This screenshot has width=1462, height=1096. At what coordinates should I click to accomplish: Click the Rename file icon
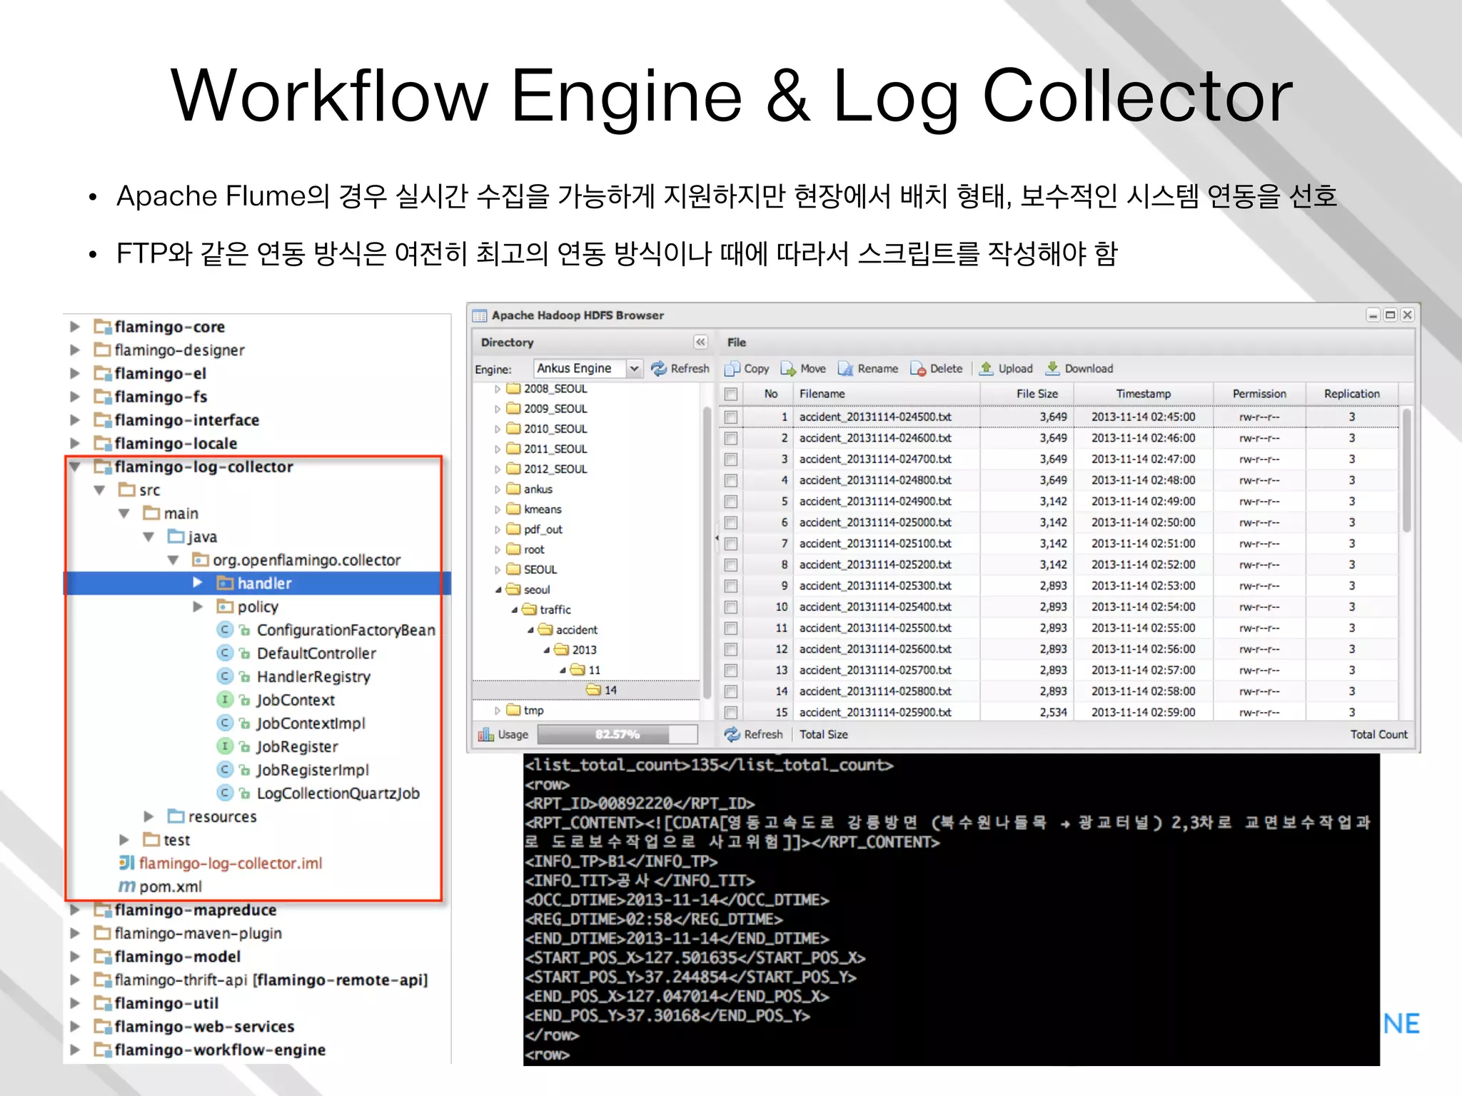845,369
